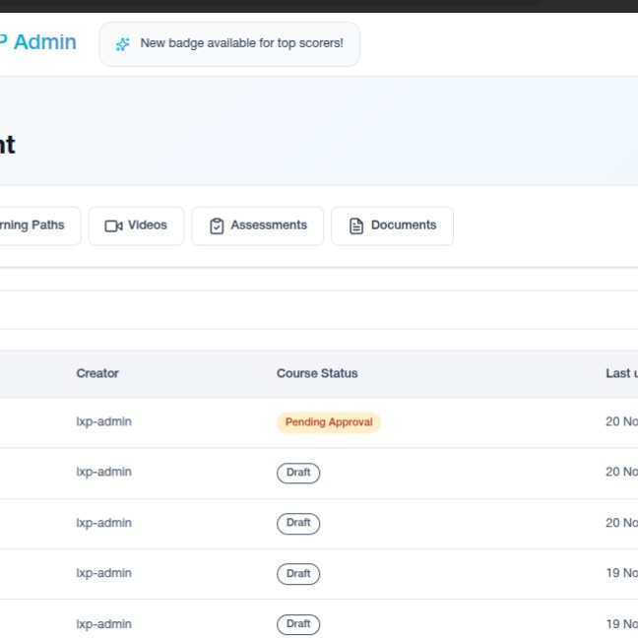Click the video camera icon on Videos tab
Screen dimensions: 638x638
[112, 225]
